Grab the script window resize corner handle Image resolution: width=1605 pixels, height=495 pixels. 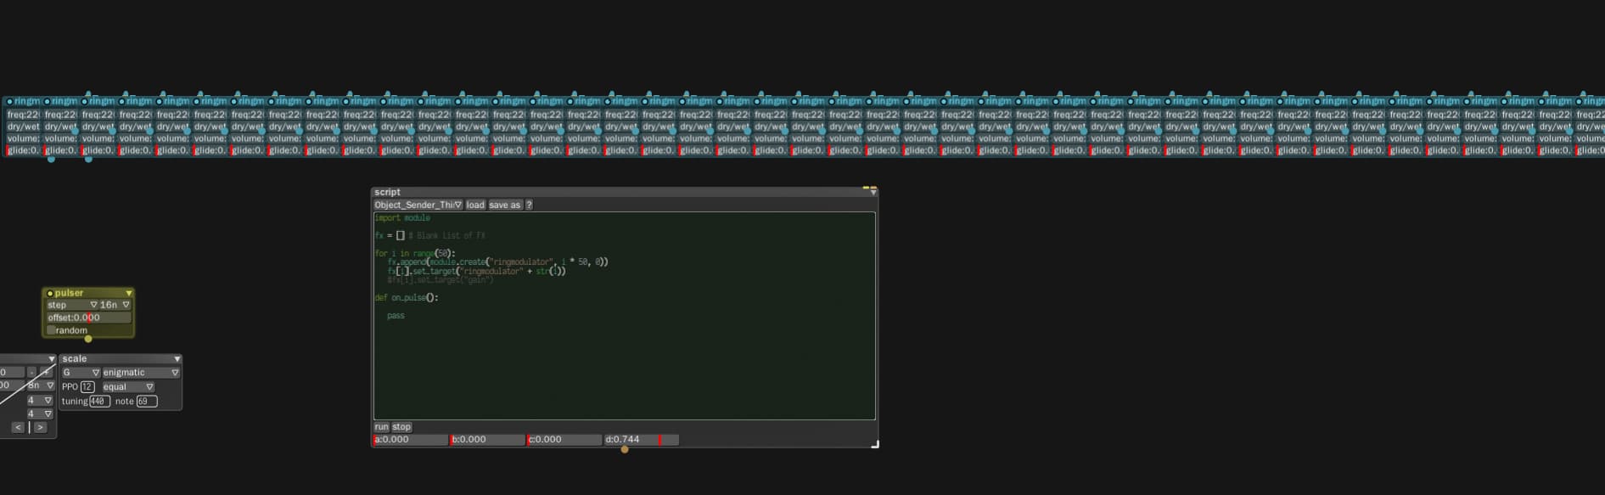click(x=874, y=443)
